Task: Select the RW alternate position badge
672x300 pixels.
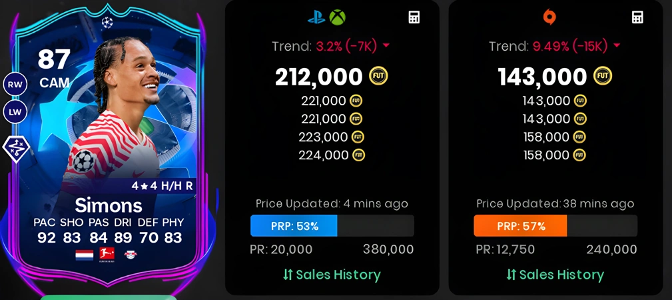Action: (x=15, y=85)
